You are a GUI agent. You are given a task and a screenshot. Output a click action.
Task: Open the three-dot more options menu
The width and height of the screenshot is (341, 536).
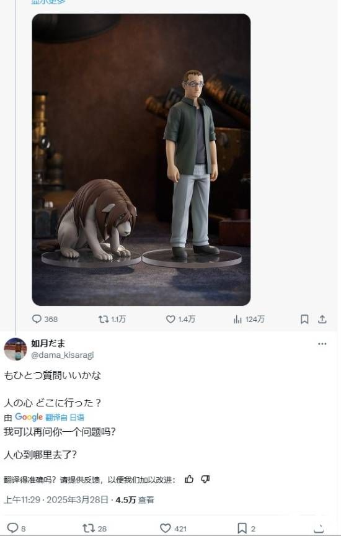tap(322, 344)
